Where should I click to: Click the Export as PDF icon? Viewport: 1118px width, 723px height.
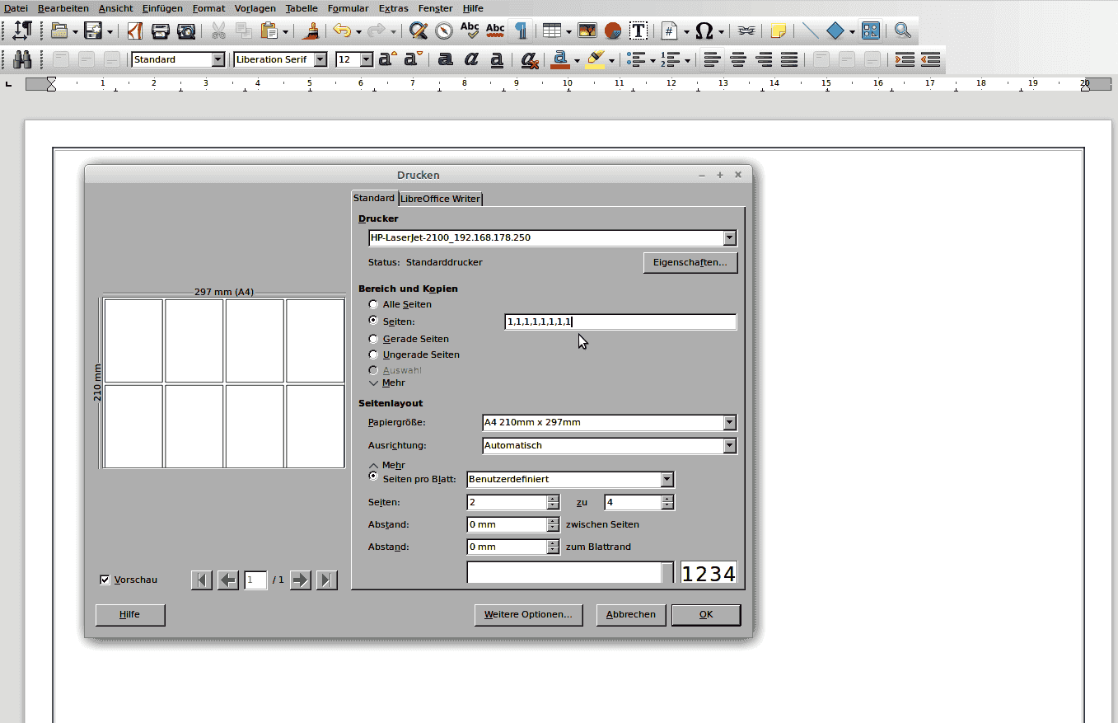(135, 31)
